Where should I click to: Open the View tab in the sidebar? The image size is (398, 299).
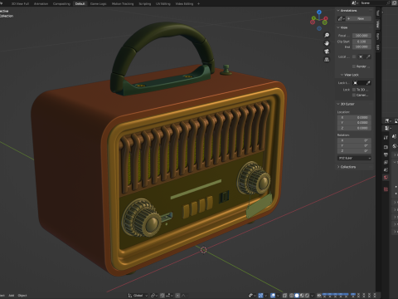378,24
